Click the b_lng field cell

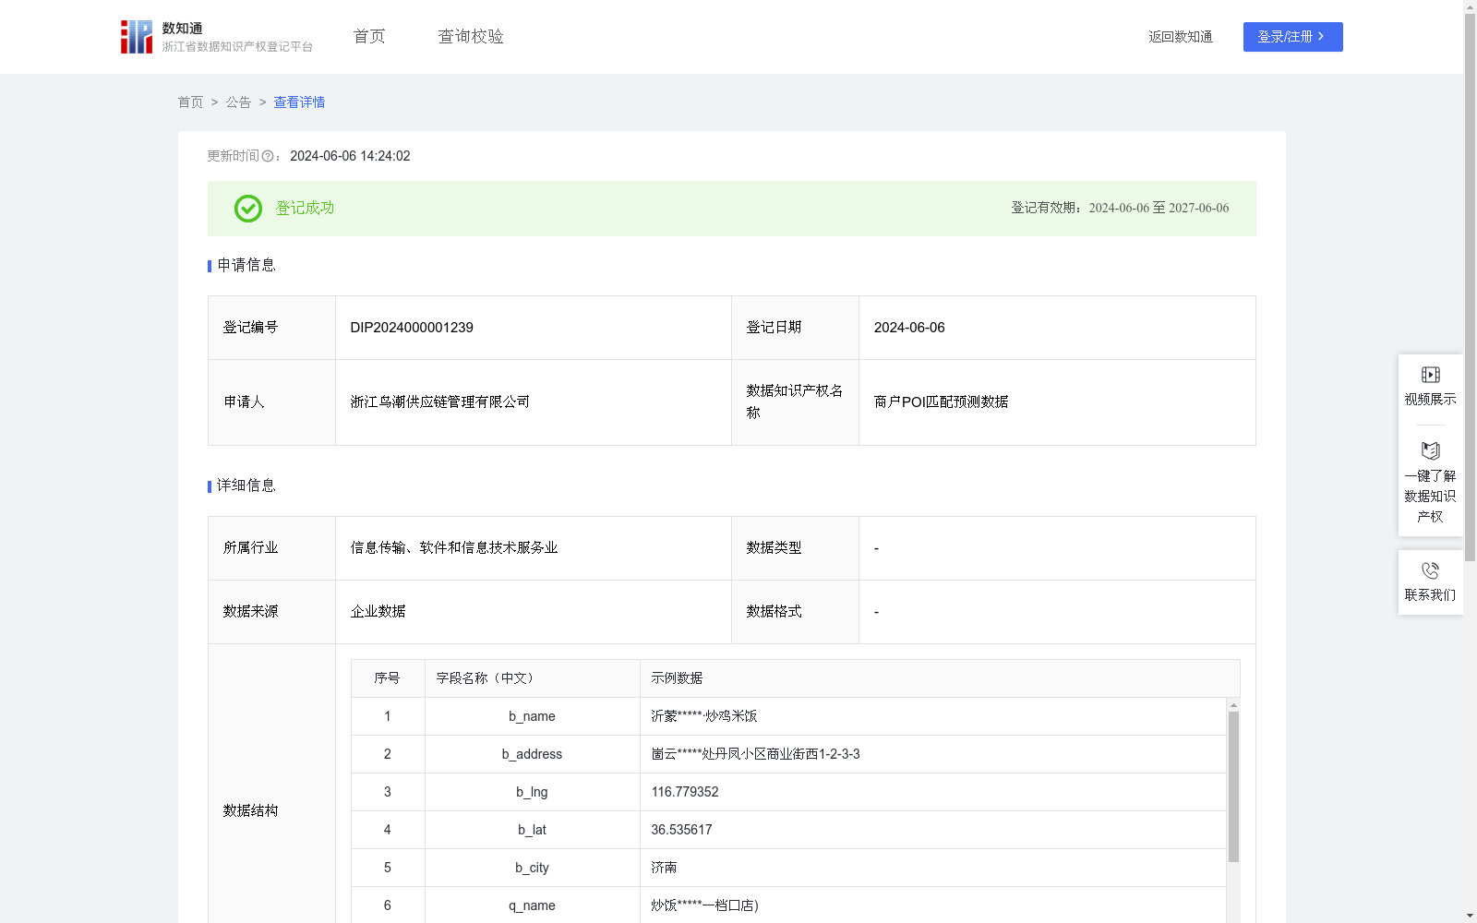(532, 792)
